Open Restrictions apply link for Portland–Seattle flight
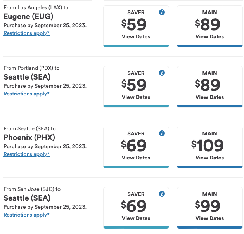Viewport: 244px width, 234px height. click(26, 94)
